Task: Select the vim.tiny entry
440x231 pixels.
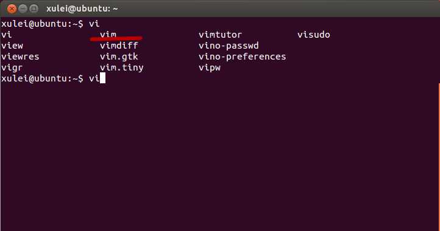Action: point(122,67)
